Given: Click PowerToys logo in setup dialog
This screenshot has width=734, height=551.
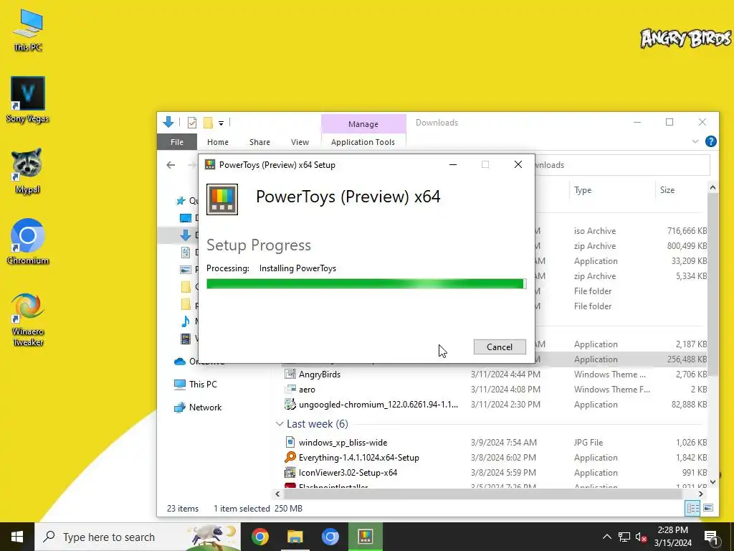Looking at the screenshot, I should (222, 199).
